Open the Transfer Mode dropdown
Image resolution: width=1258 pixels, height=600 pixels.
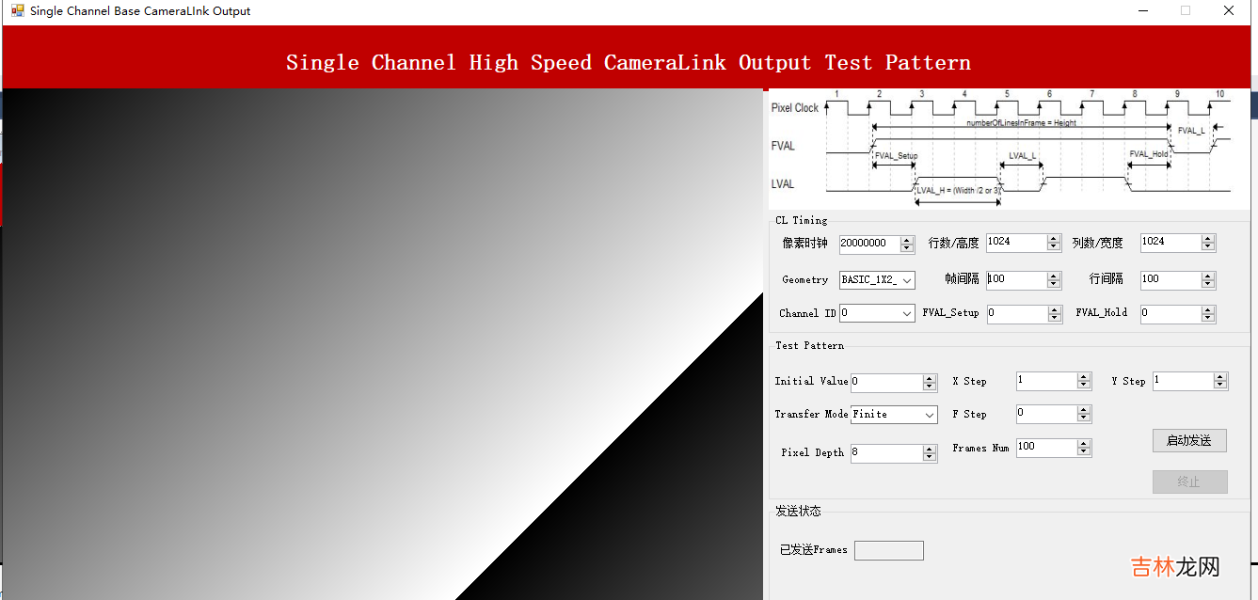coord(930,415)
